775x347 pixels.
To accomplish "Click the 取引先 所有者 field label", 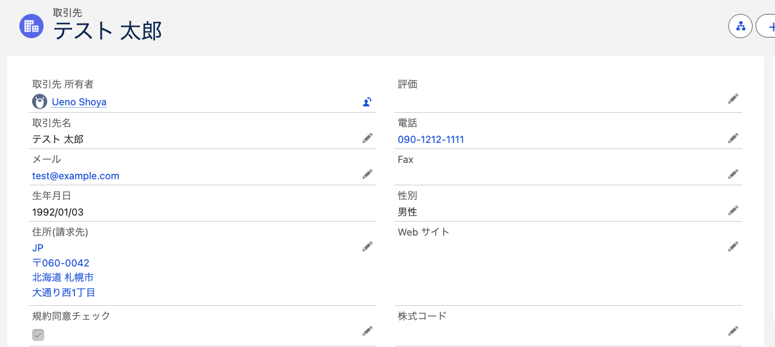I will (x=63, y=84).
